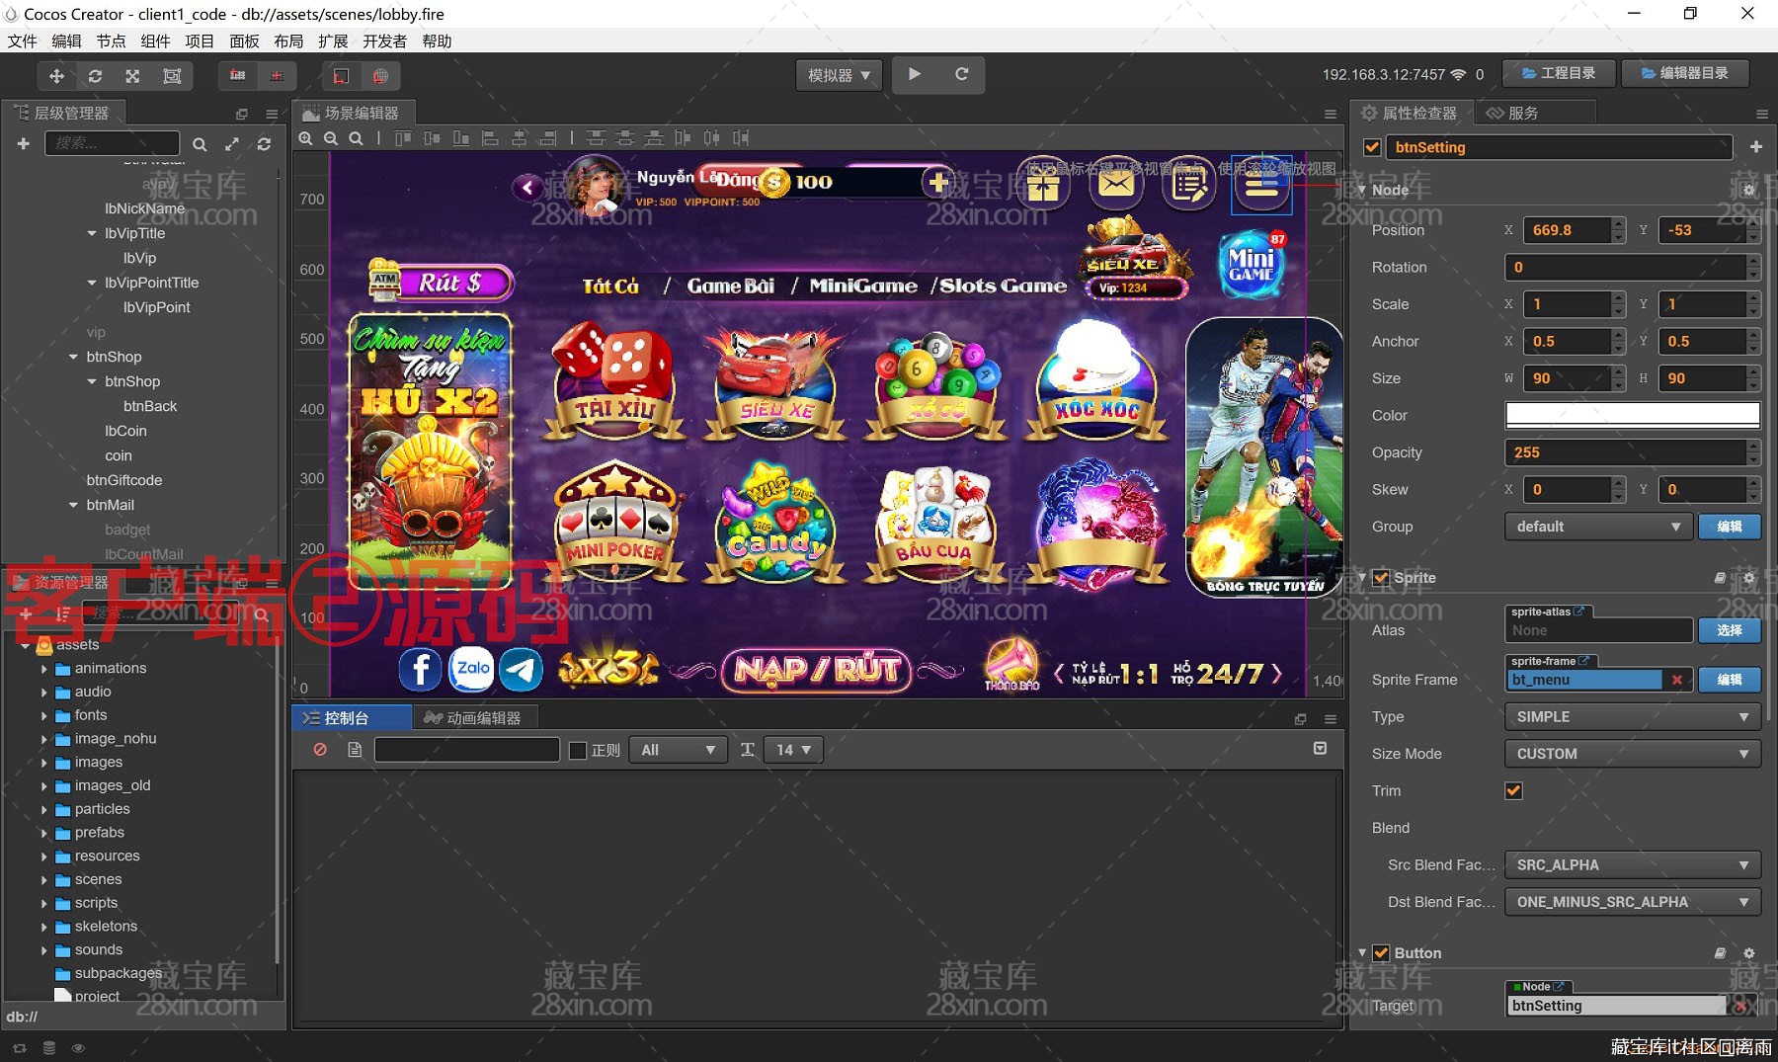Open Sprite Type SIMPLE dropdown

tap(1632, 716)
